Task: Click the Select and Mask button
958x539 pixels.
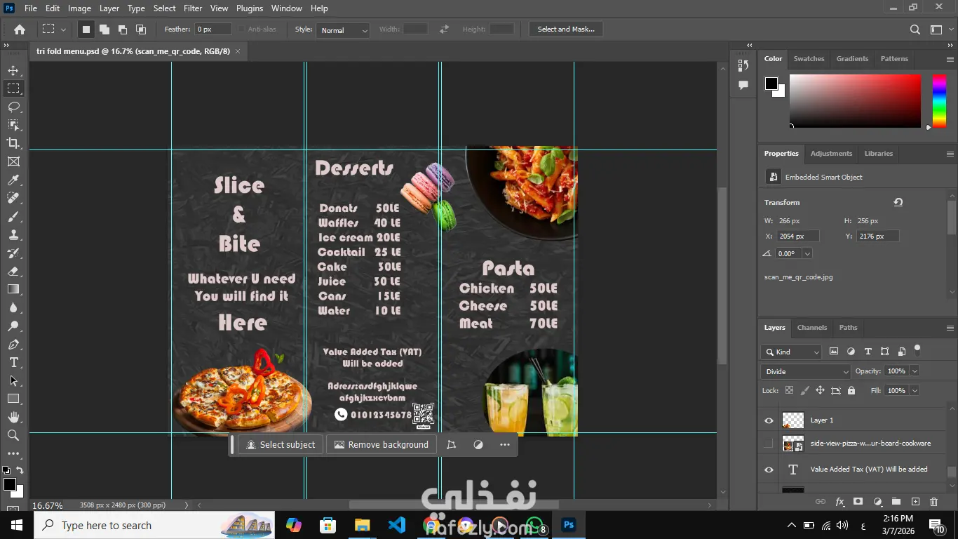Action: [565, 29]
